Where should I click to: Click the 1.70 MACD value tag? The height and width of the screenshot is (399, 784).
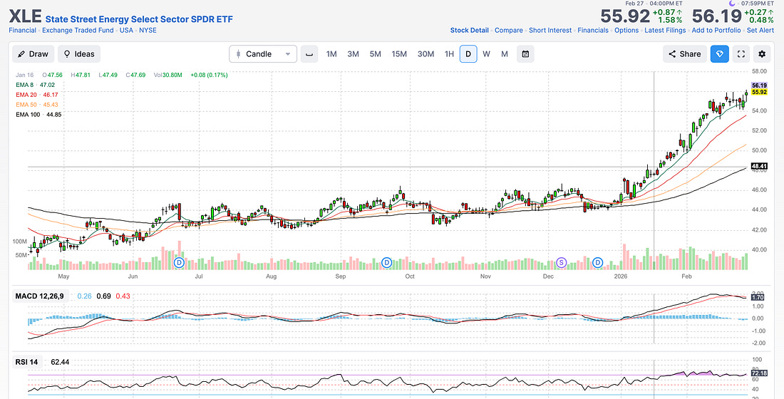758,298
